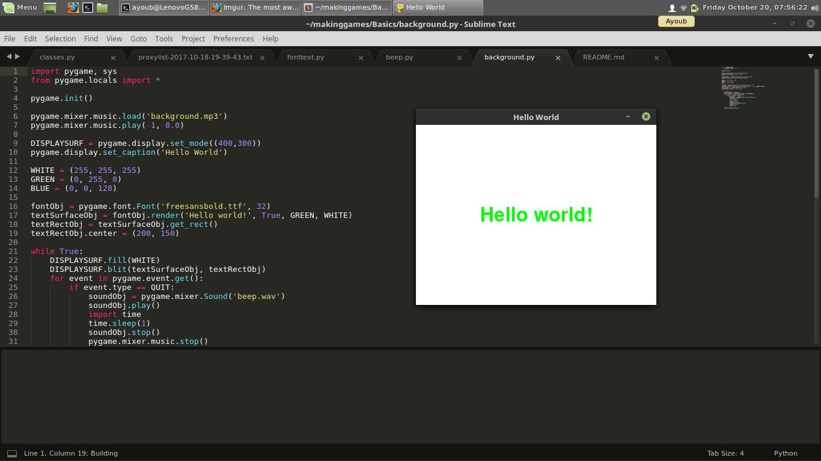This screenshot has width=821, height=461.
Task: Switch to the classes.py tab
Action: point(57,57)
